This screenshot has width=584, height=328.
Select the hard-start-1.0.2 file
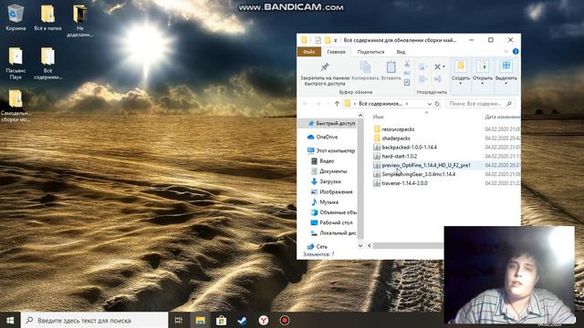pos(395,156)
